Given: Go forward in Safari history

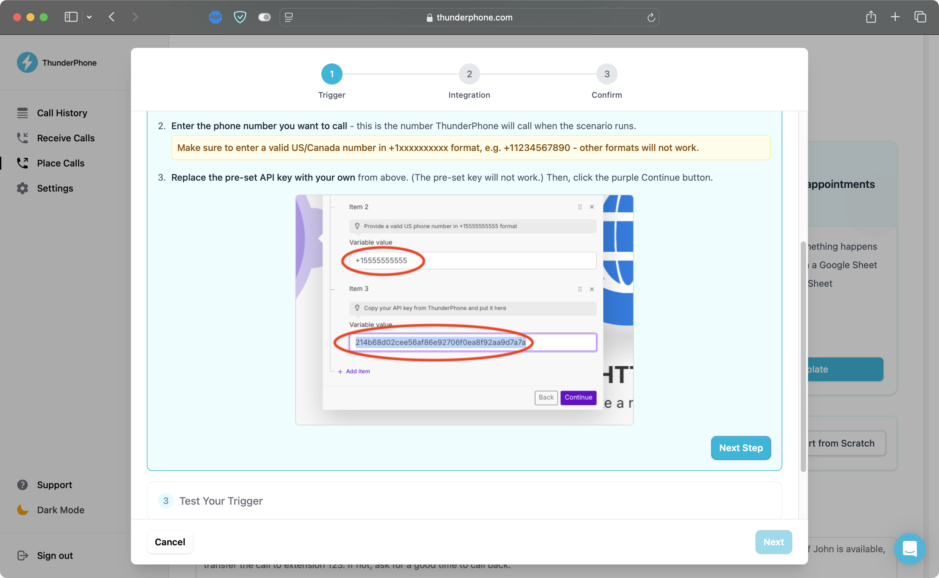Looking at the screenshot, I should click(x=135, y=17).
